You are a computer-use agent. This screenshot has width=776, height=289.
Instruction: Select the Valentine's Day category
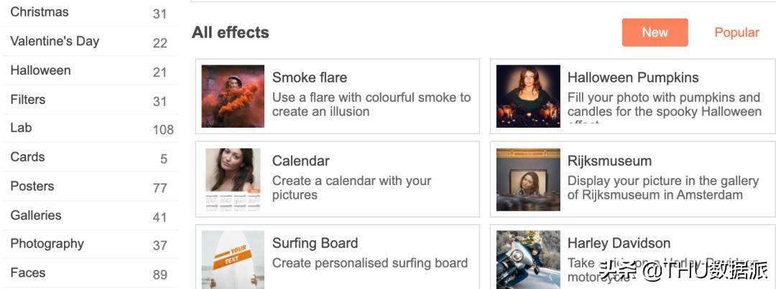coord(55,41)
